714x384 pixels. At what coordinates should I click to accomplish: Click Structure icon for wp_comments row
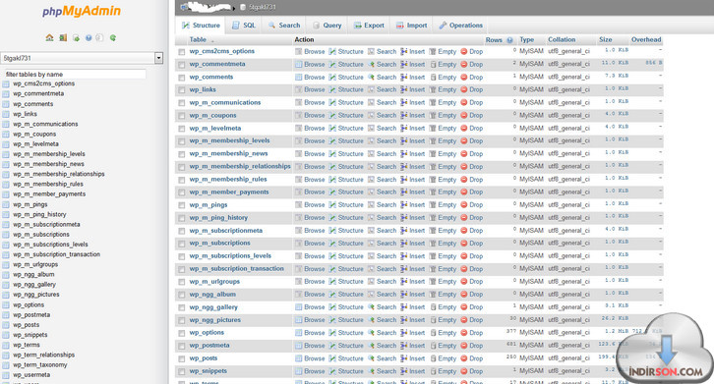pos(332,77)
